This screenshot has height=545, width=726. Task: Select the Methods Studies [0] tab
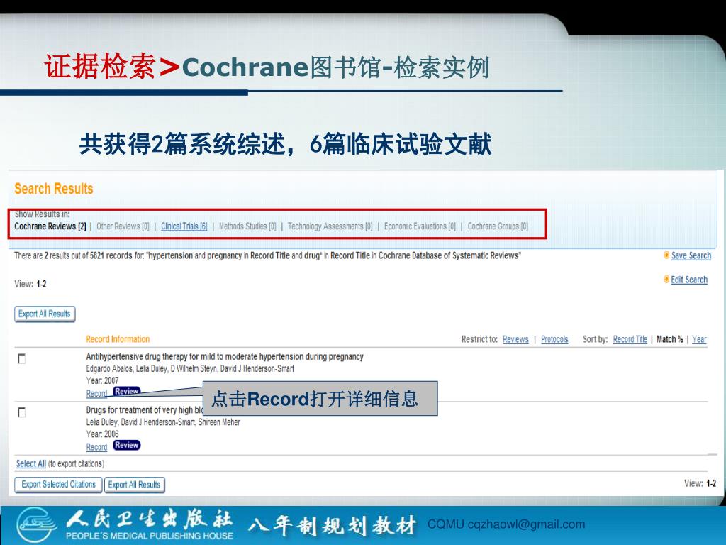click(x=247, y=226)
